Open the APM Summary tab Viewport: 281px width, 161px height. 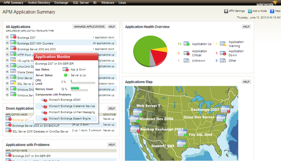click(x=13, y=3)
